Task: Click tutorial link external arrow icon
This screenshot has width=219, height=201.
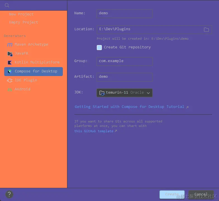Action: 187,107
